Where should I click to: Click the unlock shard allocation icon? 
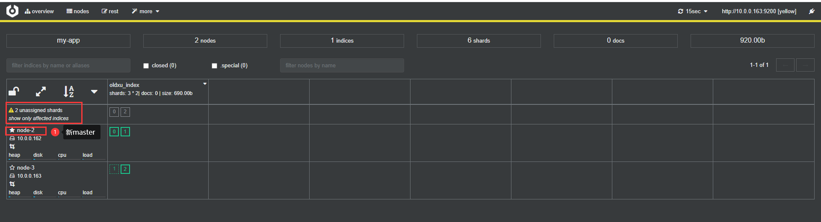(x=14, y=91)
